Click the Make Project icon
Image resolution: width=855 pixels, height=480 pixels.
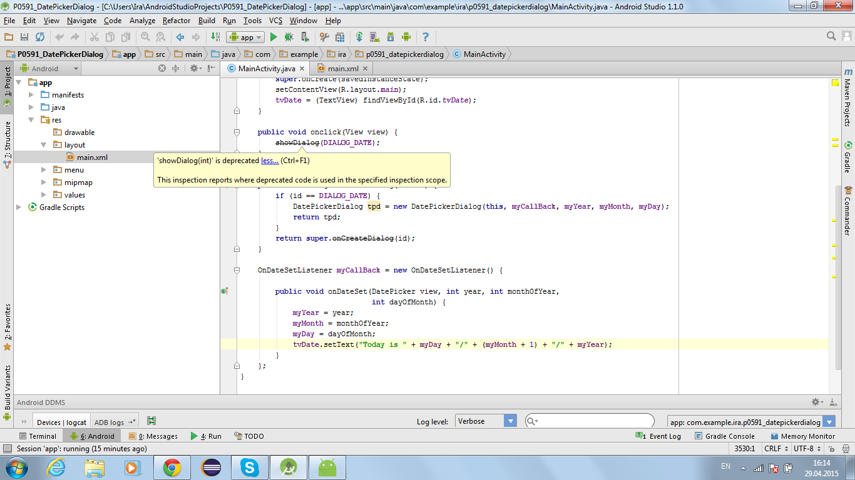point(215,37)
